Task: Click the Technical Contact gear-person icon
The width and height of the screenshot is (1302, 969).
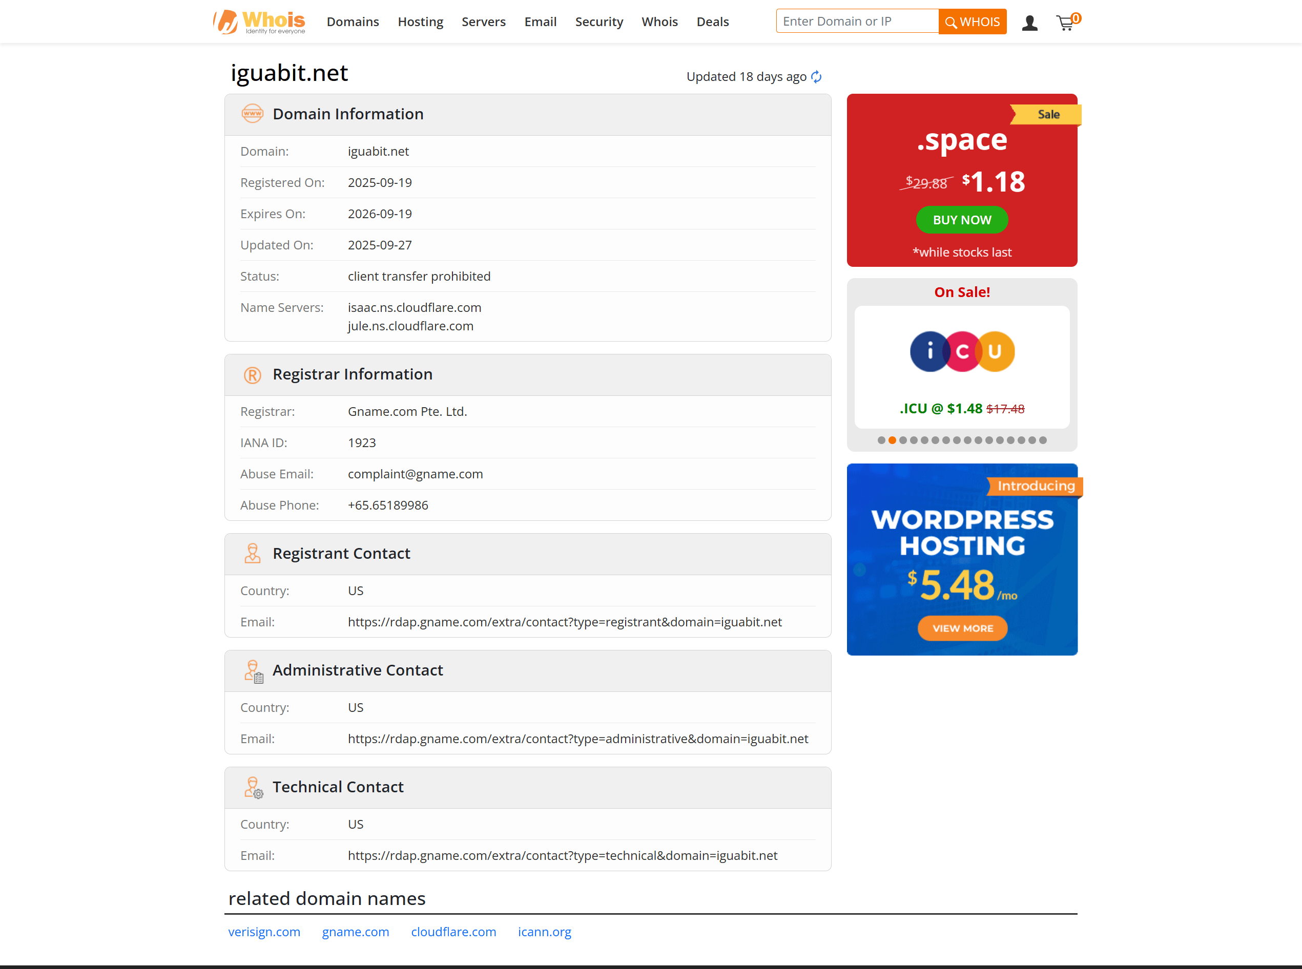Action: (x=254, y=788)
